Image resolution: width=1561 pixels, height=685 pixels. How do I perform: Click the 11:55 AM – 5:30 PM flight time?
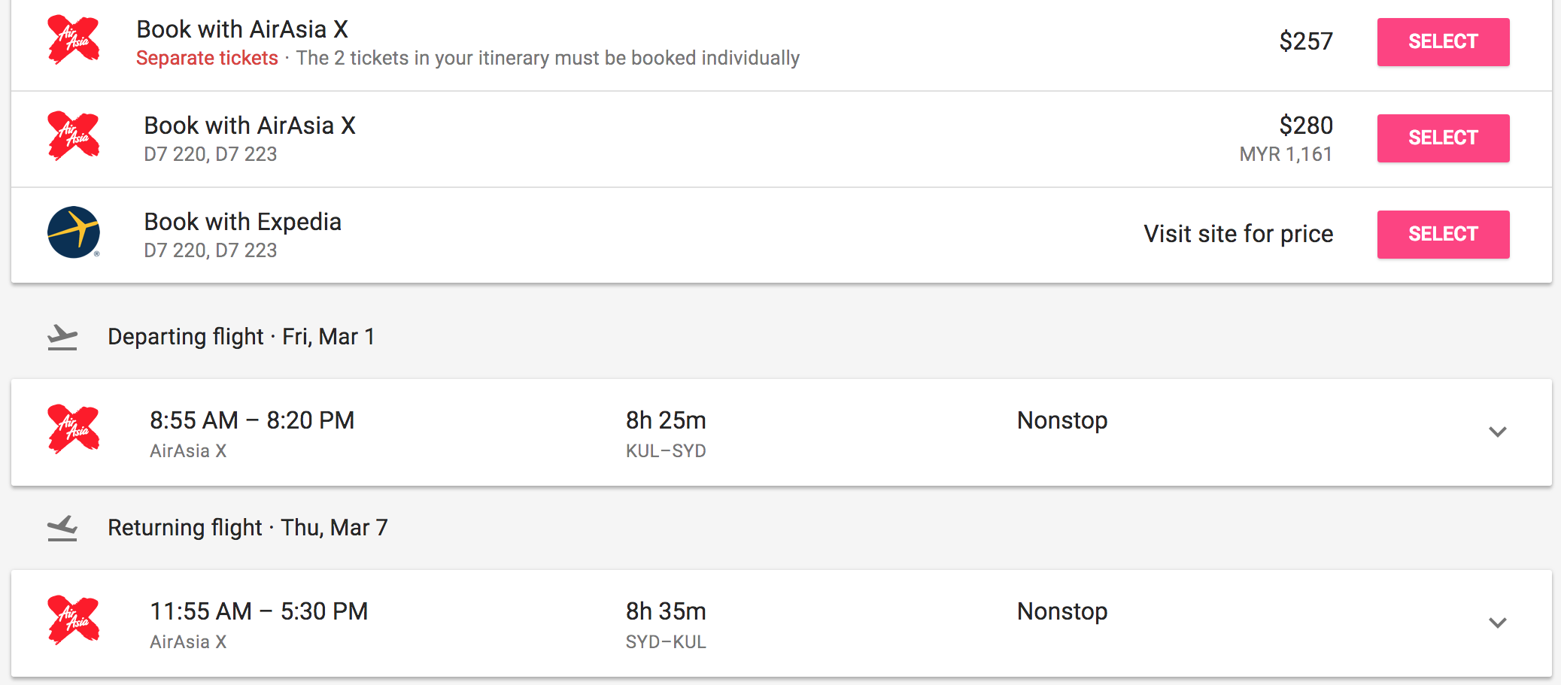(259, 611)
